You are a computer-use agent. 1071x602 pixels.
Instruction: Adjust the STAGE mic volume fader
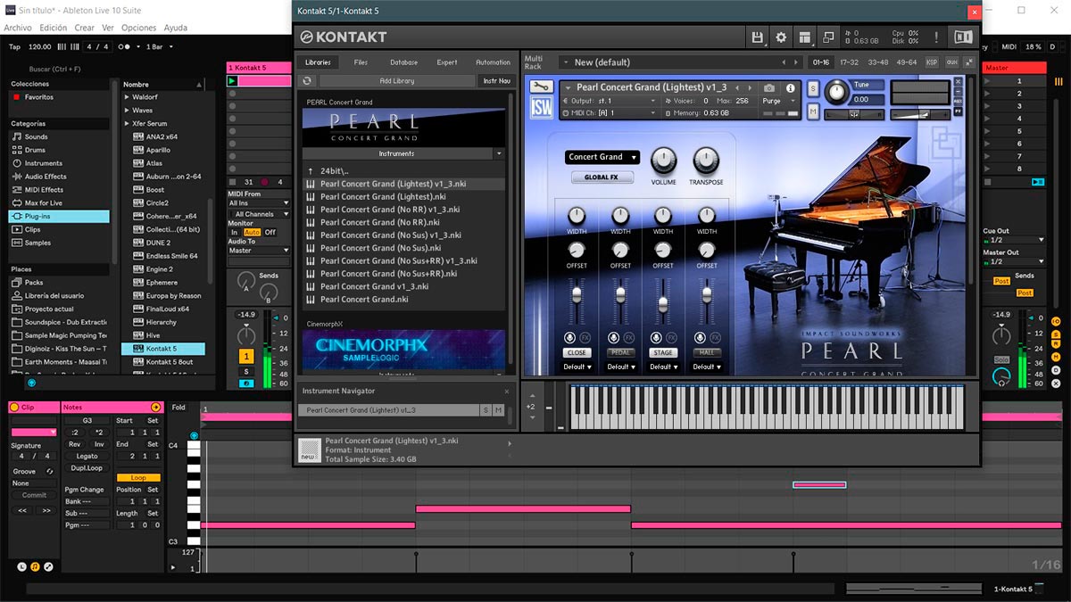point(663,304)
